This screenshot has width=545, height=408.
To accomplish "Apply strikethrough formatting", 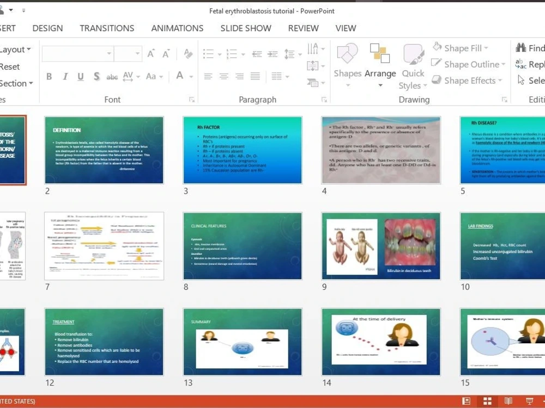I will tap(112, 77).
